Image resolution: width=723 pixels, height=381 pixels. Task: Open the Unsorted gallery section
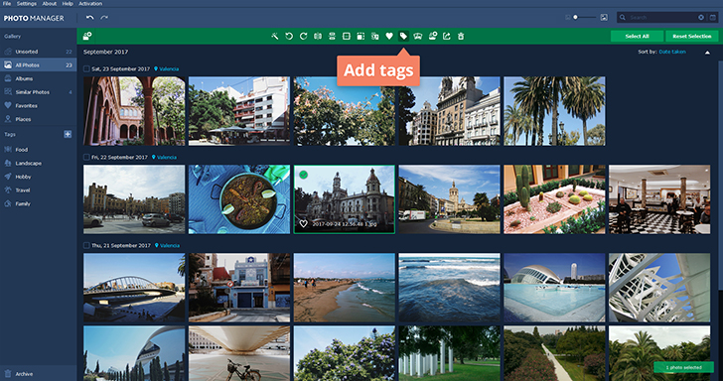[39, 52]
